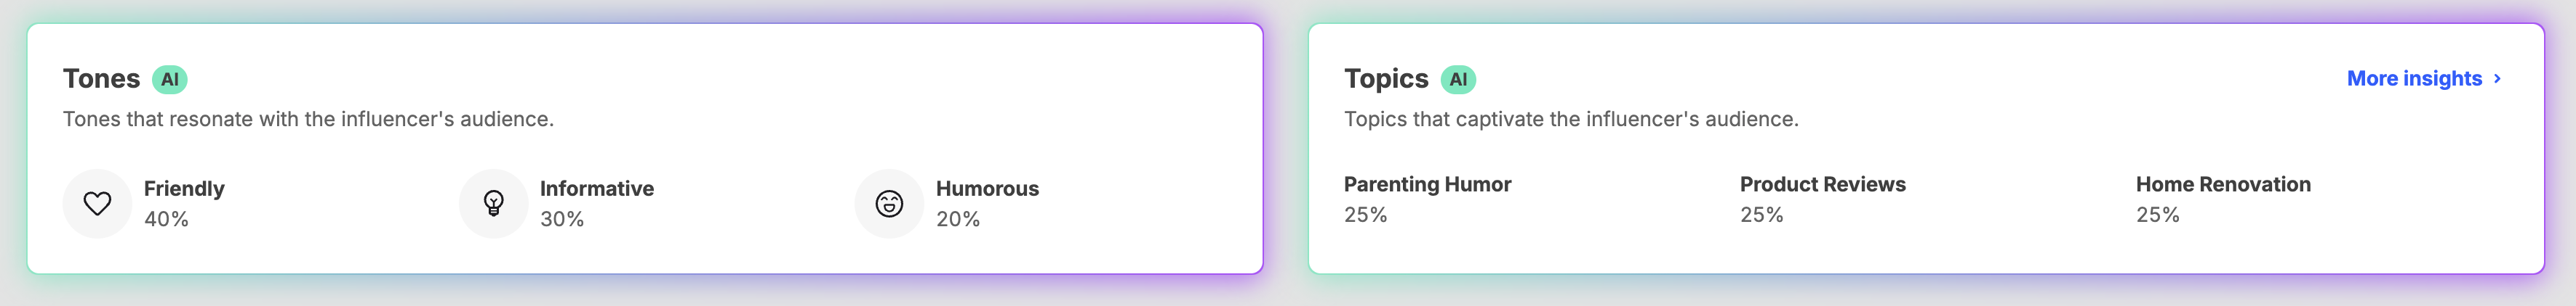Click the 20% value under Humorous
The image size is (2576, 306).
pyautogui.click(x=958, y=218)
